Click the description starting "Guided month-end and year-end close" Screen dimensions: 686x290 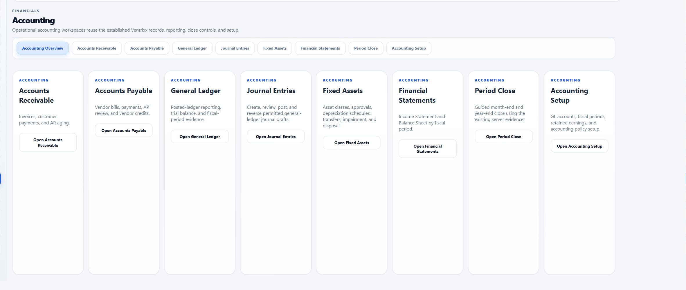click(x=500, y=113)
